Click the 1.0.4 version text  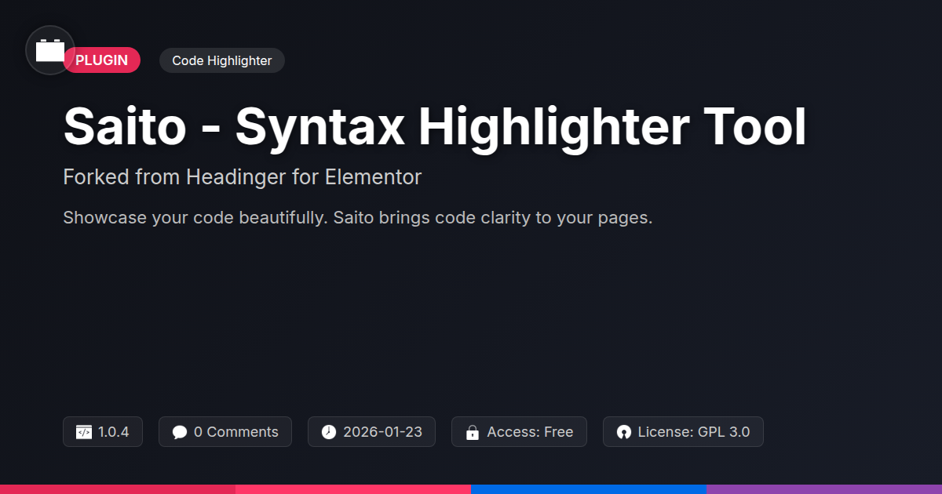[x=114, y=432]
